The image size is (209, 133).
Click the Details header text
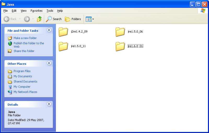point(13,105)
